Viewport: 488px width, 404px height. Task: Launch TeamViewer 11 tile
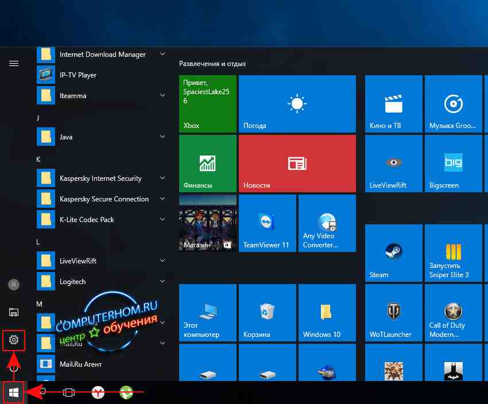coord(268,223)
